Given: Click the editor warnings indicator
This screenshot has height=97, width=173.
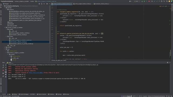Looking at the screenshot, I should [x=163, y=6].
